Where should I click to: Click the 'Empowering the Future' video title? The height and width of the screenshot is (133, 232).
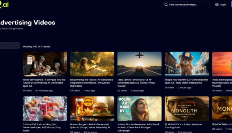pos(92,83)
